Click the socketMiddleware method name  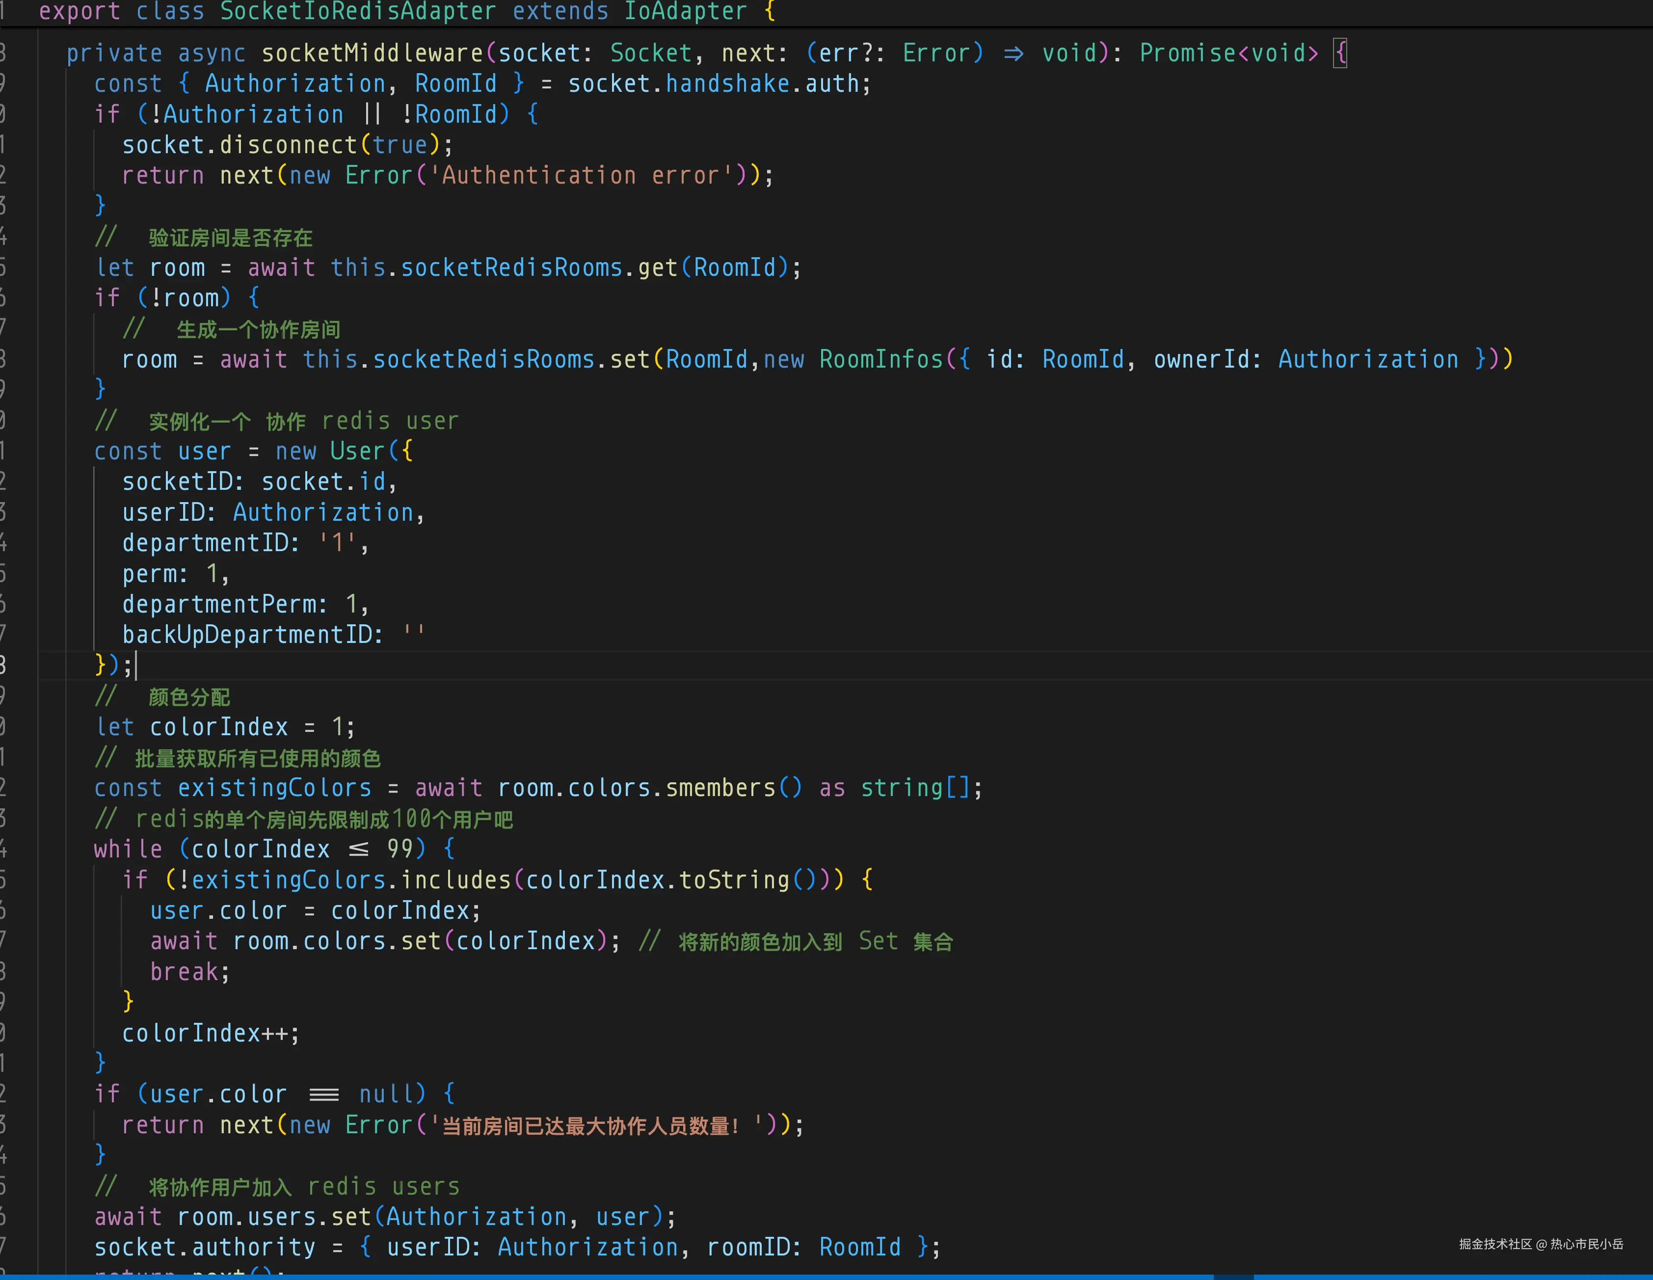(x=372, y=53)
